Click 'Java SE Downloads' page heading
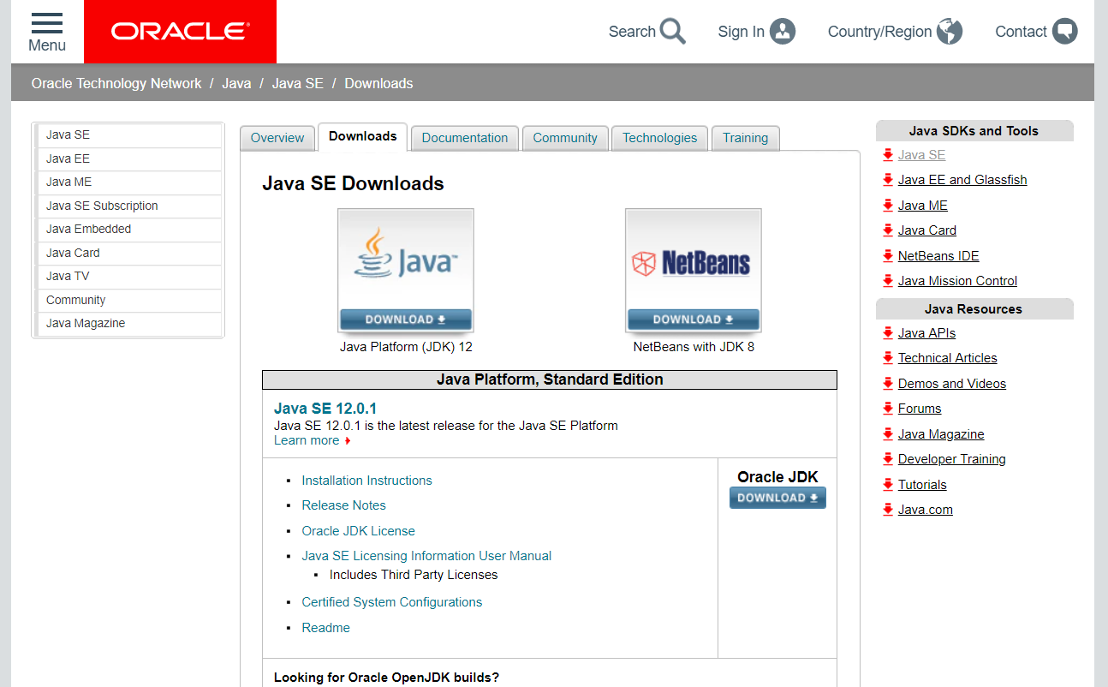The width and height of the screenshot is (1108, 687). pyautogui.click(x=353, y=183)
